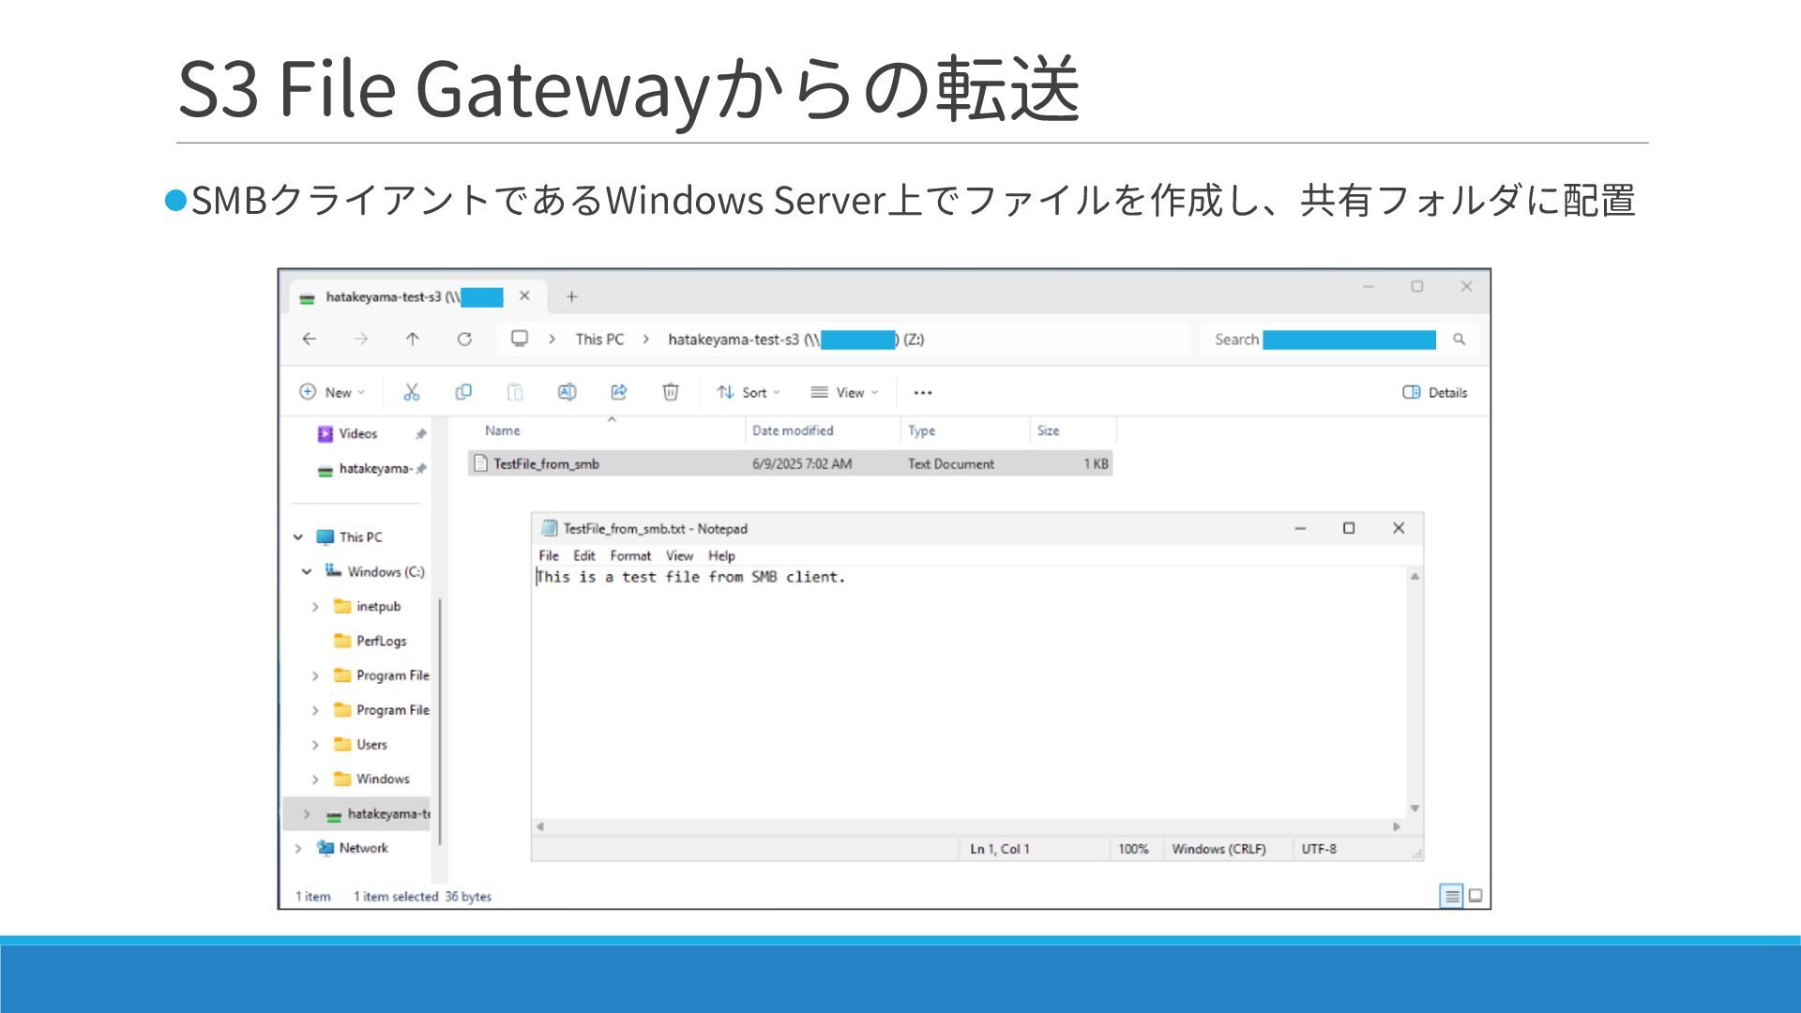Switch to details list view icon
The height and width of the screenshot is (1013, 1801).
tap(1451, 896)
